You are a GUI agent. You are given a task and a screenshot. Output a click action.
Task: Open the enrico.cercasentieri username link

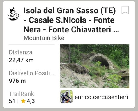click(x=101, y=97)
